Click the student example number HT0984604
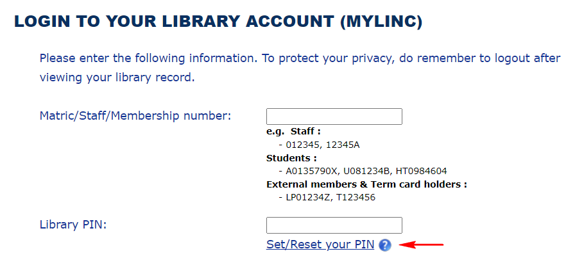Screen dimensions: 575x265 click(421, 171)
